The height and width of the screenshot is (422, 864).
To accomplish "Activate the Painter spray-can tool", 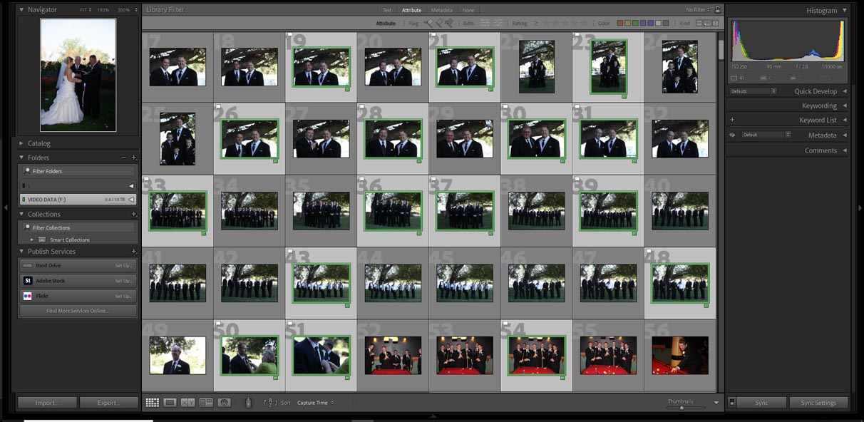I will (x=248, y=403).
